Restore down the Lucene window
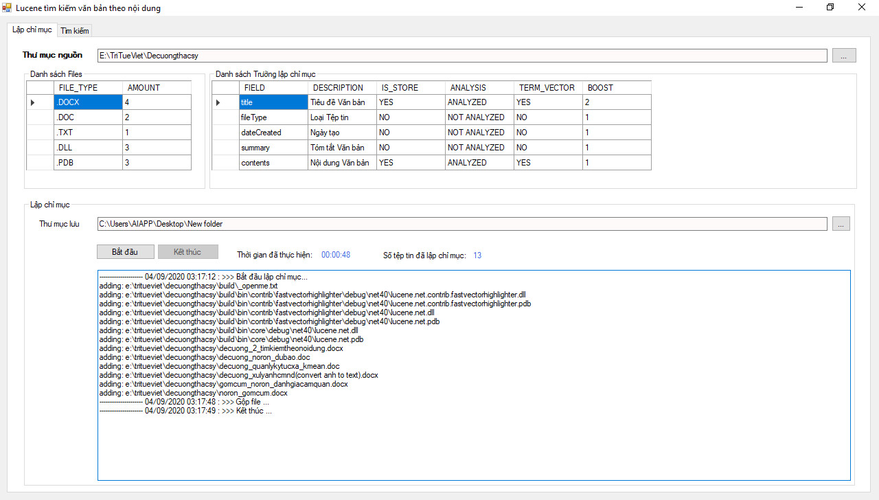879x500 pixels. click(830, 7)
